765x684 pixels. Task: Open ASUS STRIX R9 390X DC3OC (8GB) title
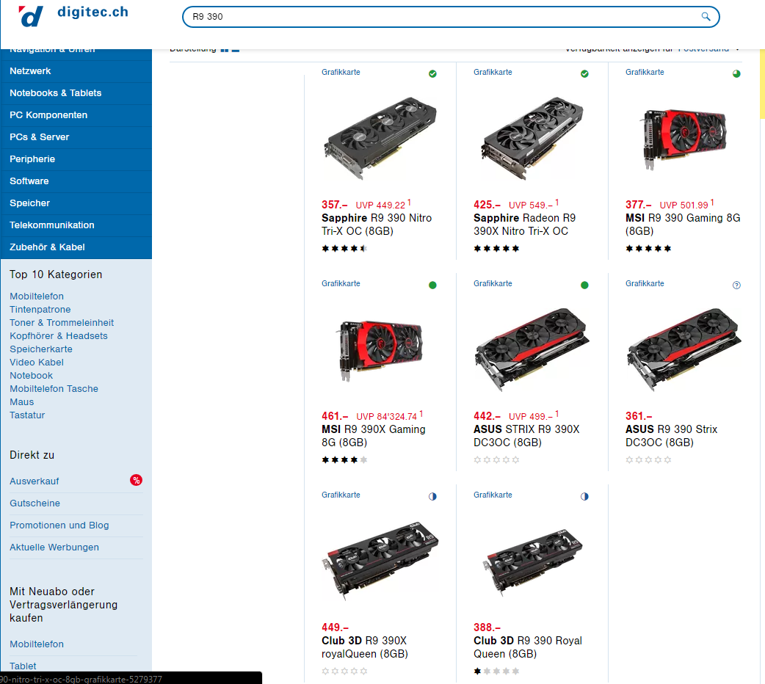pos(526,436)
